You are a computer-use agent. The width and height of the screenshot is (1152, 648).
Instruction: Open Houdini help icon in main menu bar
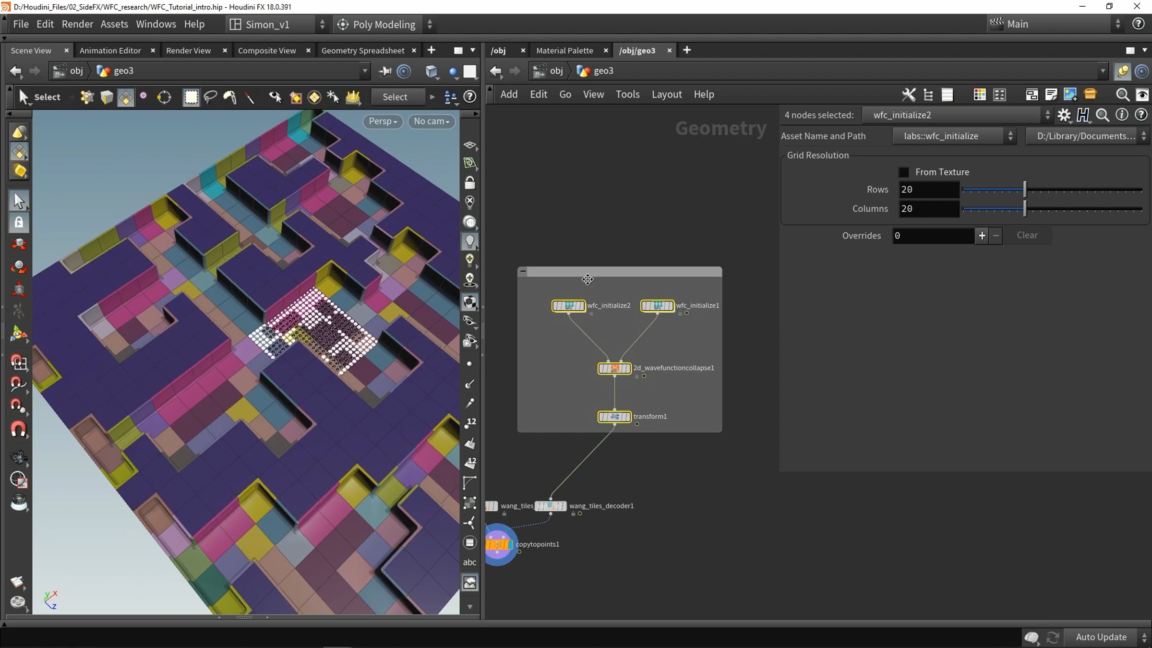(x=1139, y=24)
